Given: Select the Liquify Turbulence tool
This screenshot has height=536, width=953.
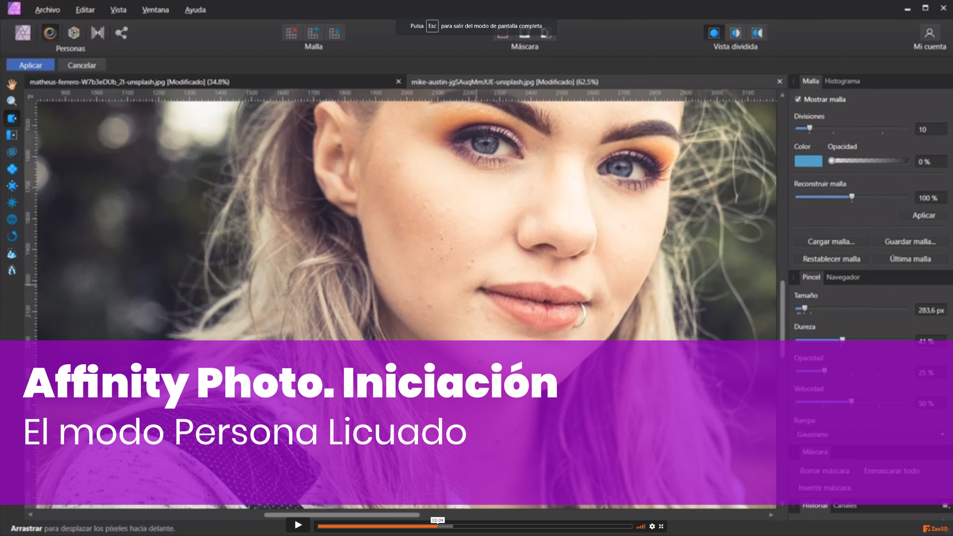Looking at the screenshot, I should [x=12, y=202].
